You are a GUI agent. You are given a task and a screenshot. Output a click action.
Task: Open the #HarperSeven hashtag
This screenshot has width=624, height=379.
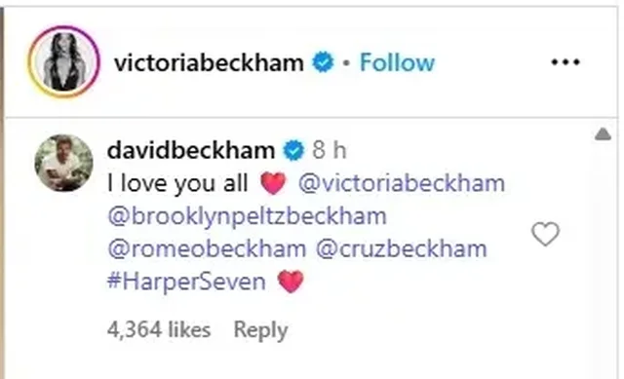click(186, 282)
